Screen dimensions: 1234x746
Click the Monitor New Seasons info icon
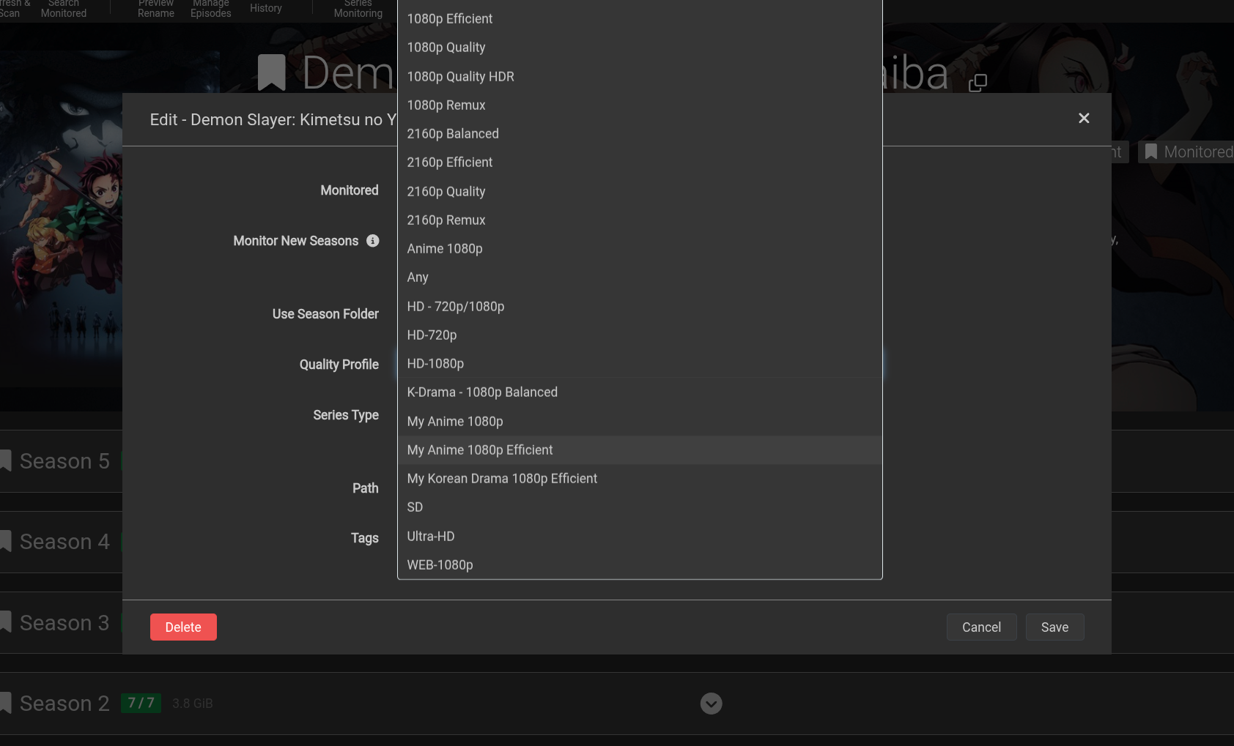(x=373, y=241)
